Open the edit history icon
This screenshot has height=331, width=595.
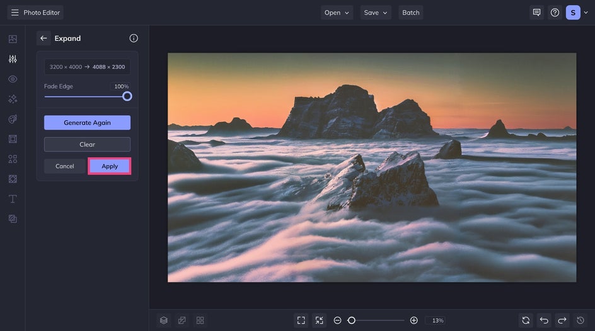point(581,320)
